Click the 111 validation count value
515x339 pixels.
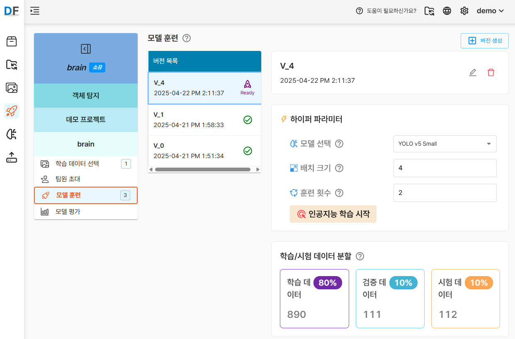coord(372,314)
